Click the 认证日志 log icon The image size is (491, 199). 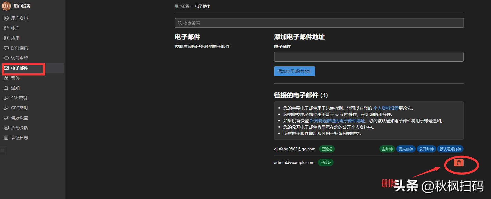click(x=6, y=138)
